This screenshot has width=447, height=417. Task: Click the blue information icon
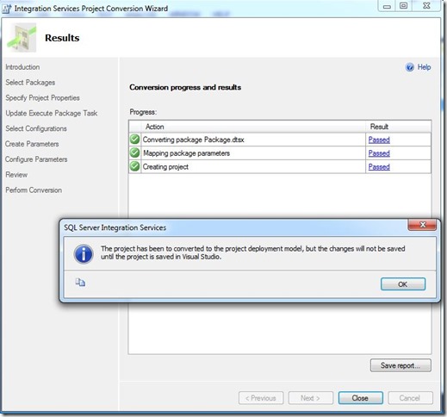click(84, 254)
